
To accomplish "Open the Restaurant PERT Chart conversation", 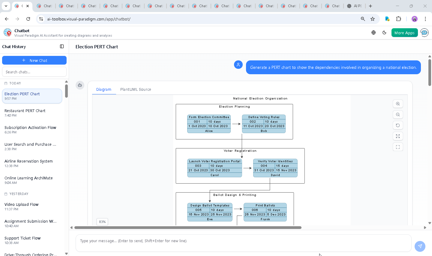I will point(32,113).
